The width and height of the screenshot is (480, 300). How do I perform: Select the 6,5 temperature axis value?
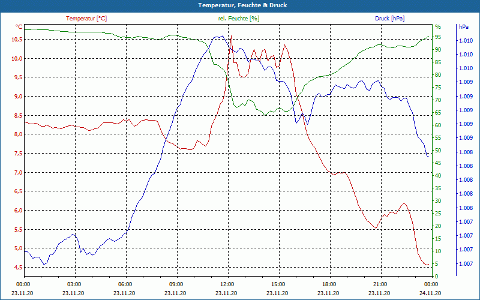18,191
